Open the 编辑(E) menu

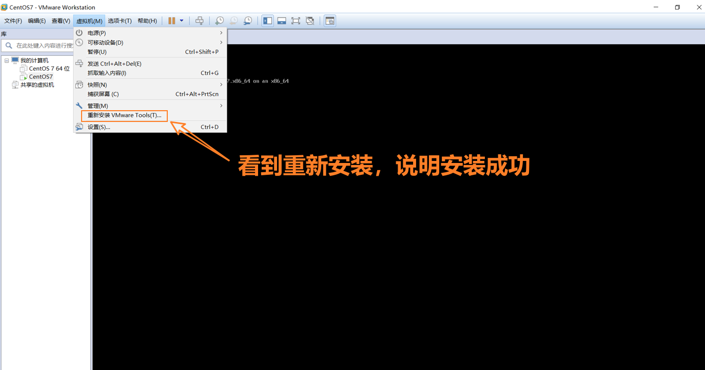pos(37,21)
